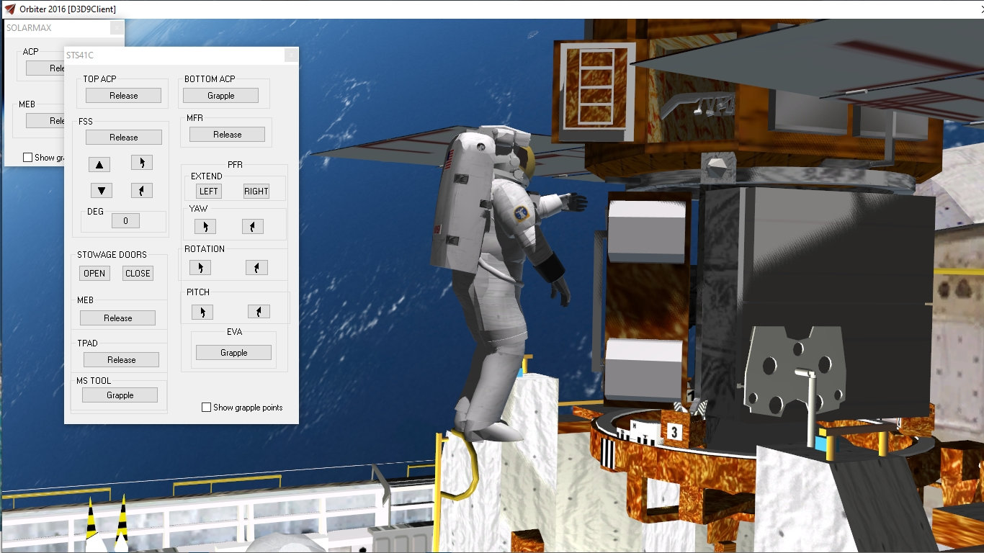
Task: Click the MFR Release button
Action: click(x=227, y=135)
